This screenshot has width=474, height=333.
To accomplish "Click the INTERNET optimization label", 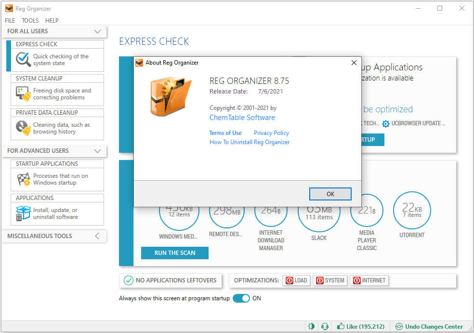I will click(x=374, y=280).
